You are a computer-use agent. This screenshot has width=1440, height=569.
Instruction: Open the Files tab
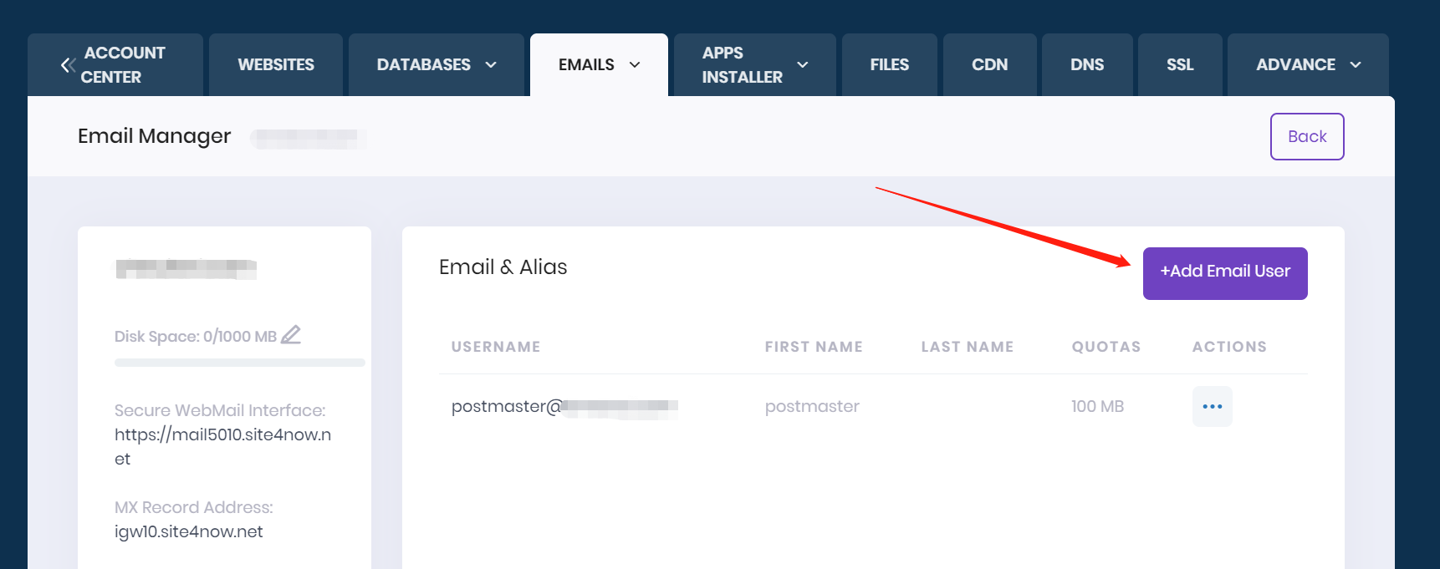click(x=889, y=65)
